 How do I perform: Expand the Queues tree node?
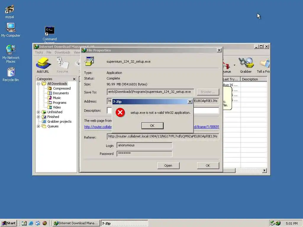point(38,126)
